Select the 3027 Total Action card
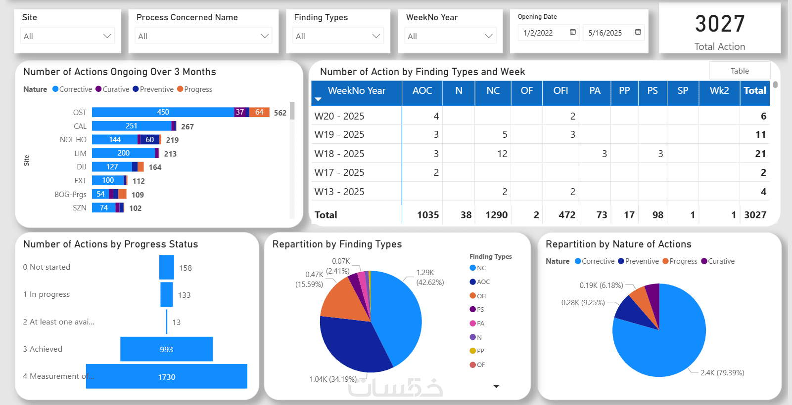 (x=720, y=28)
